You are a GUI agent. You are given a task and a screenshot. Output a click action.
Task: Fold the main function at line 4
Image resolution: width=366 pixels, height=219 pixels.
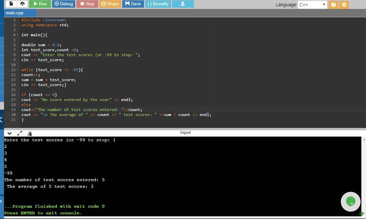pos(18,35)
